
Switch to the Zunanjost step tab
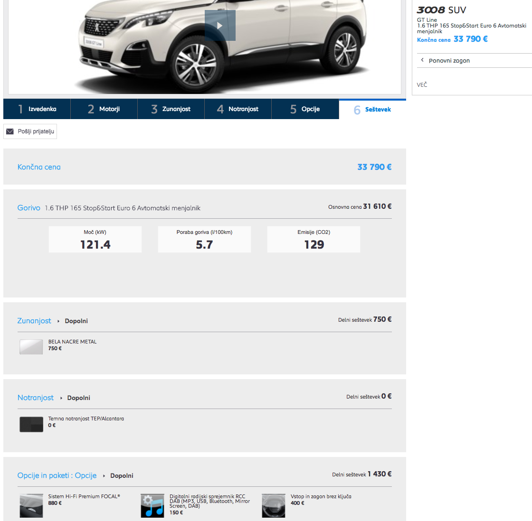[x=171, y=109]
